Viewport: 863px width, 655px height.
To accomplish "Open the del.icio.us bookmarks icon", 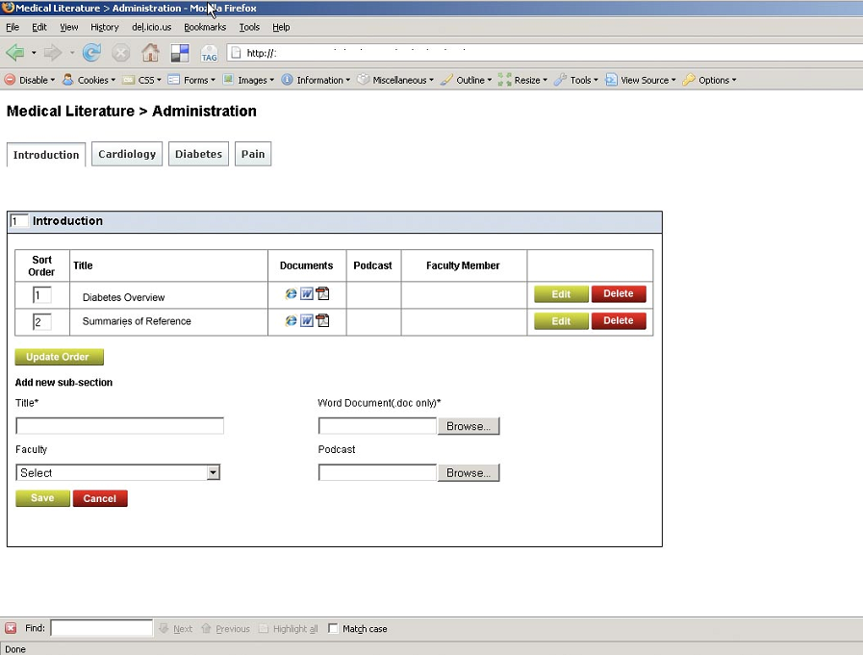I will tap(179, 53).
